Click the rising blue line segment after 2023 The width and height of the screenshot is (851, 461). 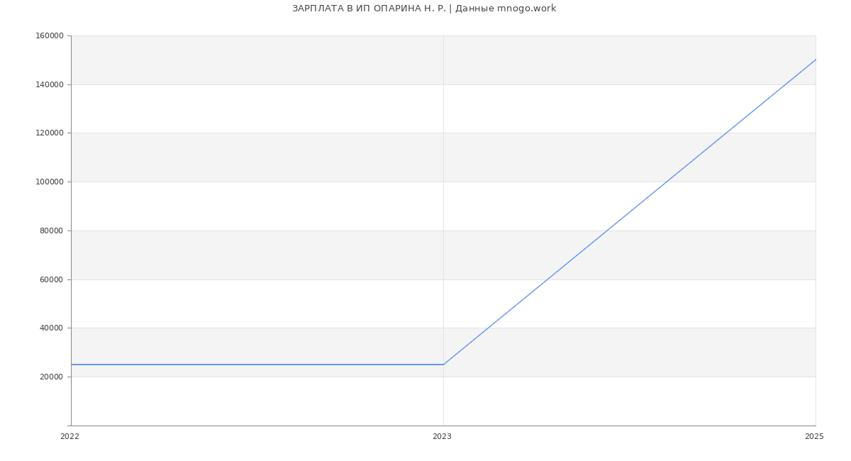(630, 212)
